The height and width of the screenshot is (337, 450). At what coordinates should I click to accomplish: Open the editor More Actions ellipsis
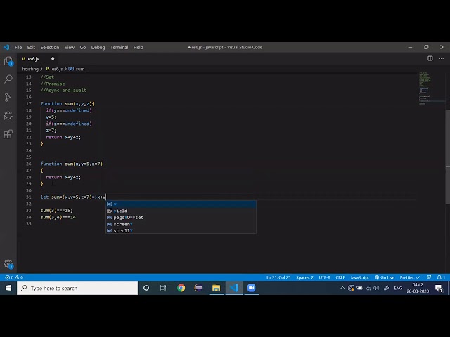(441, 58)
